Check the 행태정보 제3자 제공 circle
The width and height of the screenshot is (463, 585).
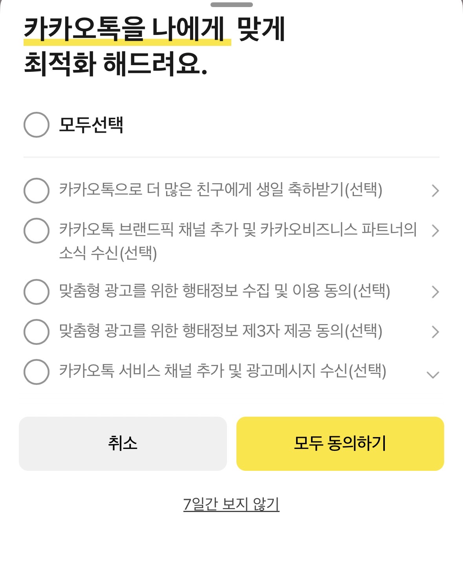(37, 332)
